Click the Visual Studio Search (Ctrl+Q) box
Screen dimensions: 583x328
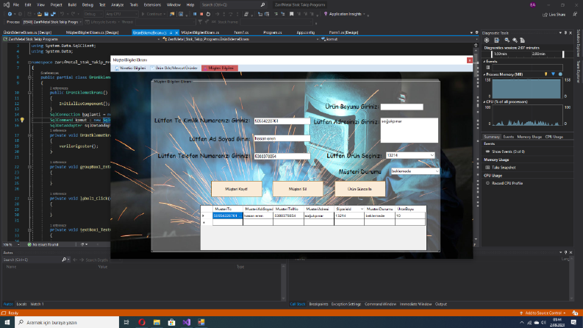tap(233, 5)
